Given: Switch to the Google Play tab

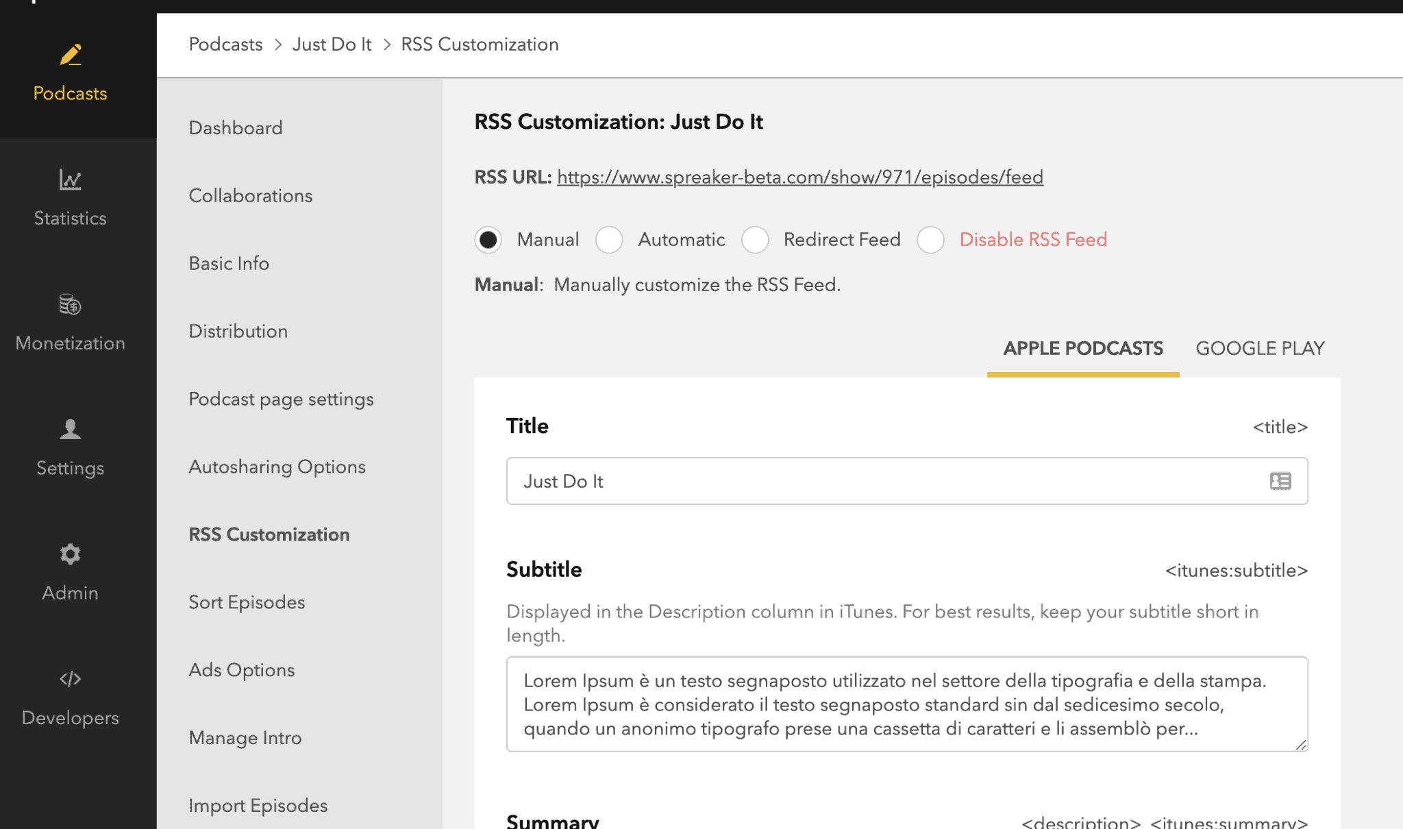Looking at the screenshot, I should click(x=1259, y=349).
